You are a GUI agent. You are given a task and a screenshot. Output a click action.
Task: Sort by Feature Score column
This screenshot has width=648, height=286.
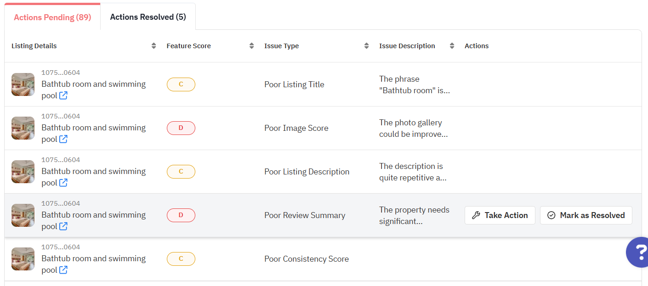(251, 46)
